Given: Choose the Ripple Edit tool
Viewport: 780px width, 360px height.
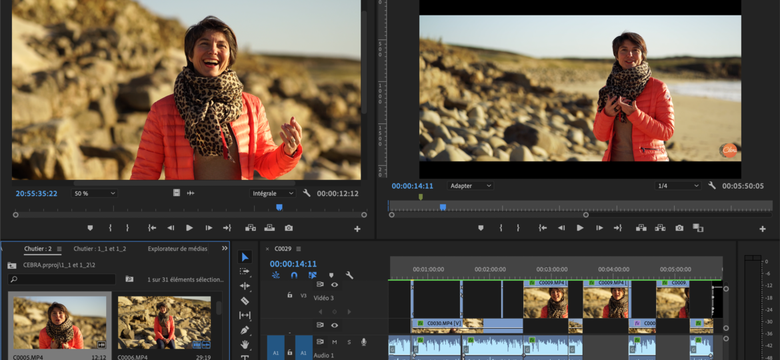Looking at the screenshot, I should pyautogui.click(x=245, y=286).
